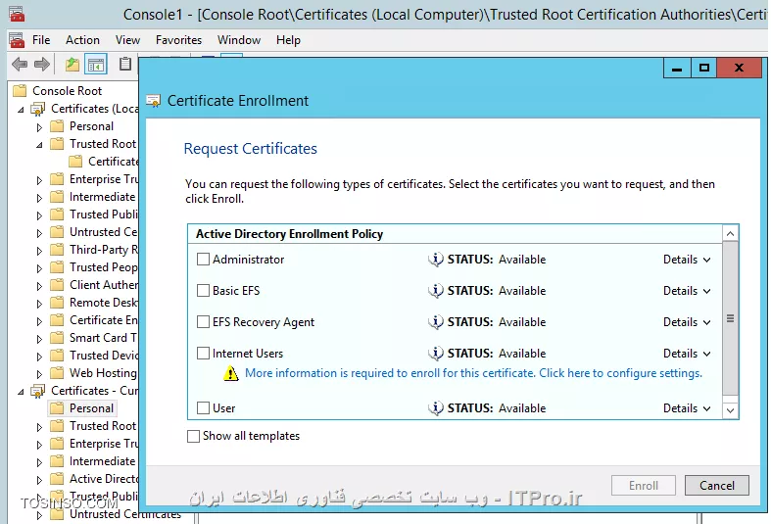Select Personal folder under Current User

[91, 408]
